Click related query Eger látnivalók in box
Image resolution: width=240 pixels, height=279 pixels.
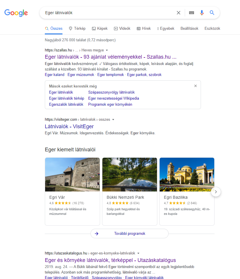pyautogui.click(x=61, y=92)
